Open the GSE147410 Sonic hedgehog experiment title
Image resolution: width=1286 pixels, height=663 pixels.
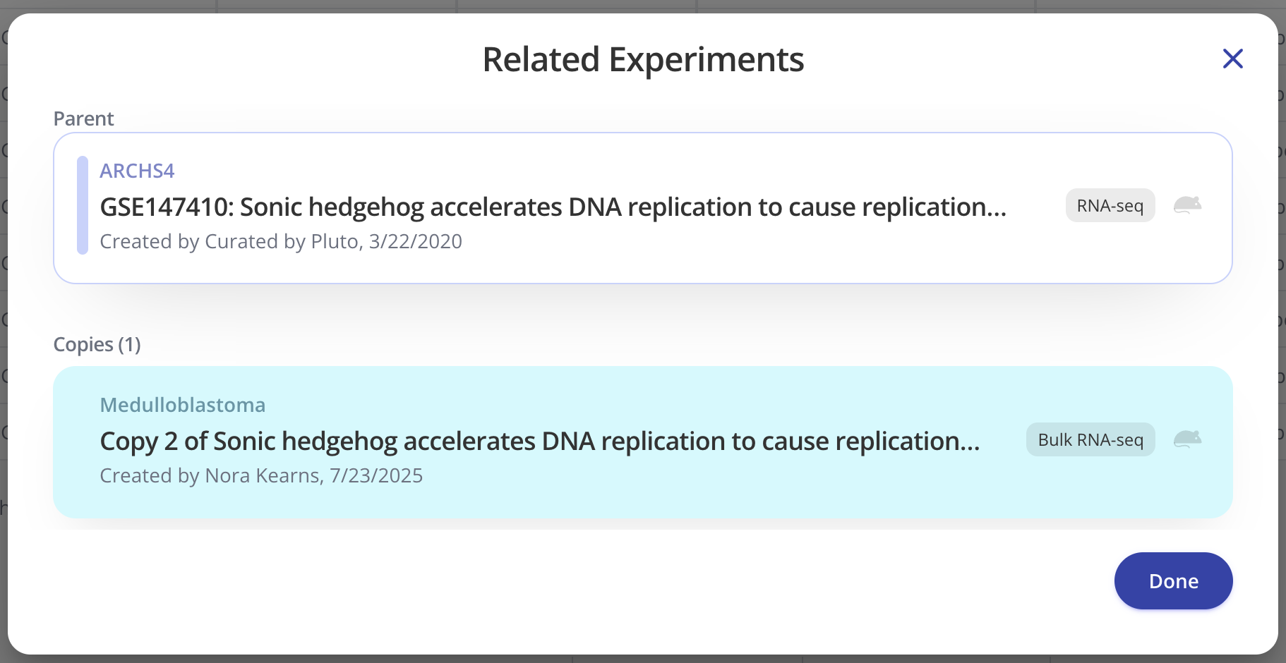click(x=553, y=207)
